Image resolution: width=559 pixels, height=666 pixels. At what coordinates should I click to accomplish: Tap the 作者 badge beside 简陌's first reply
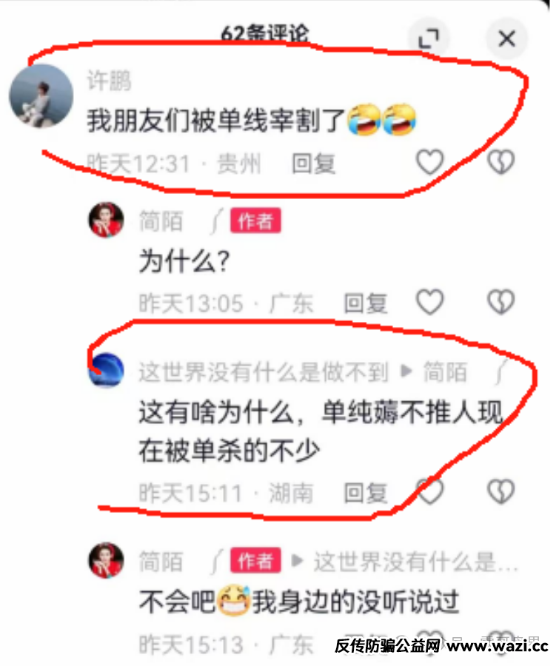click(255, 221)
